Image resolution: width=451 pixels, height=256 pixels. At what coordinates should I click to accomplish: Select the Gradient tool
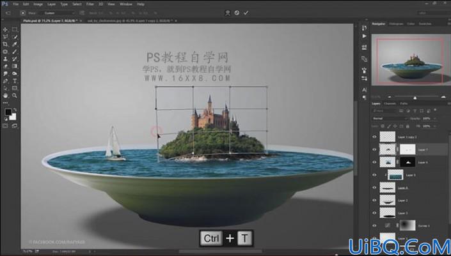point(15,66)
